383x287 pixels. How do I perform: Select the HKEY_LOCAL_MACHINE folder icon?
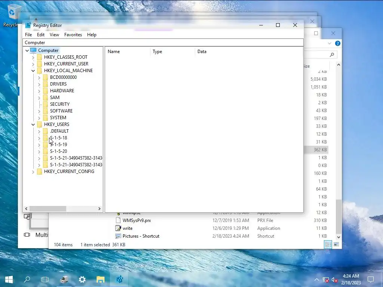[x=39, y=71]
